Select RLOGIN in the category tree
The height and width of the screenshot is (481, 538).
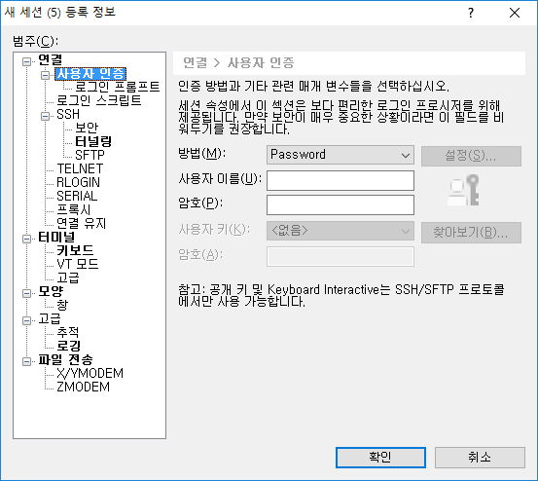tap(78, 182)
